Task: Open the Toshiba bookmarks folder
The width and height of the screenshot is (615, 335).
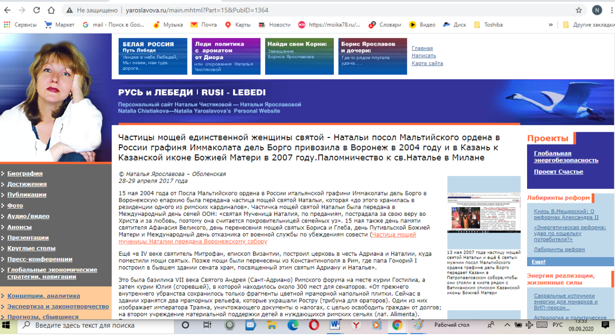Action: 488,25
